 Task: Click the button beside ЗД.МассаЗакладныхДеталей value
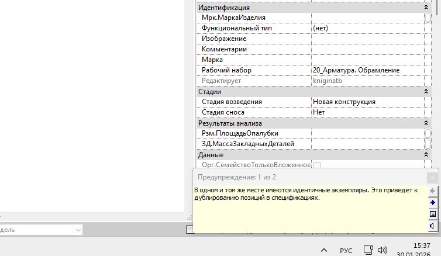(x=428, y=144)
